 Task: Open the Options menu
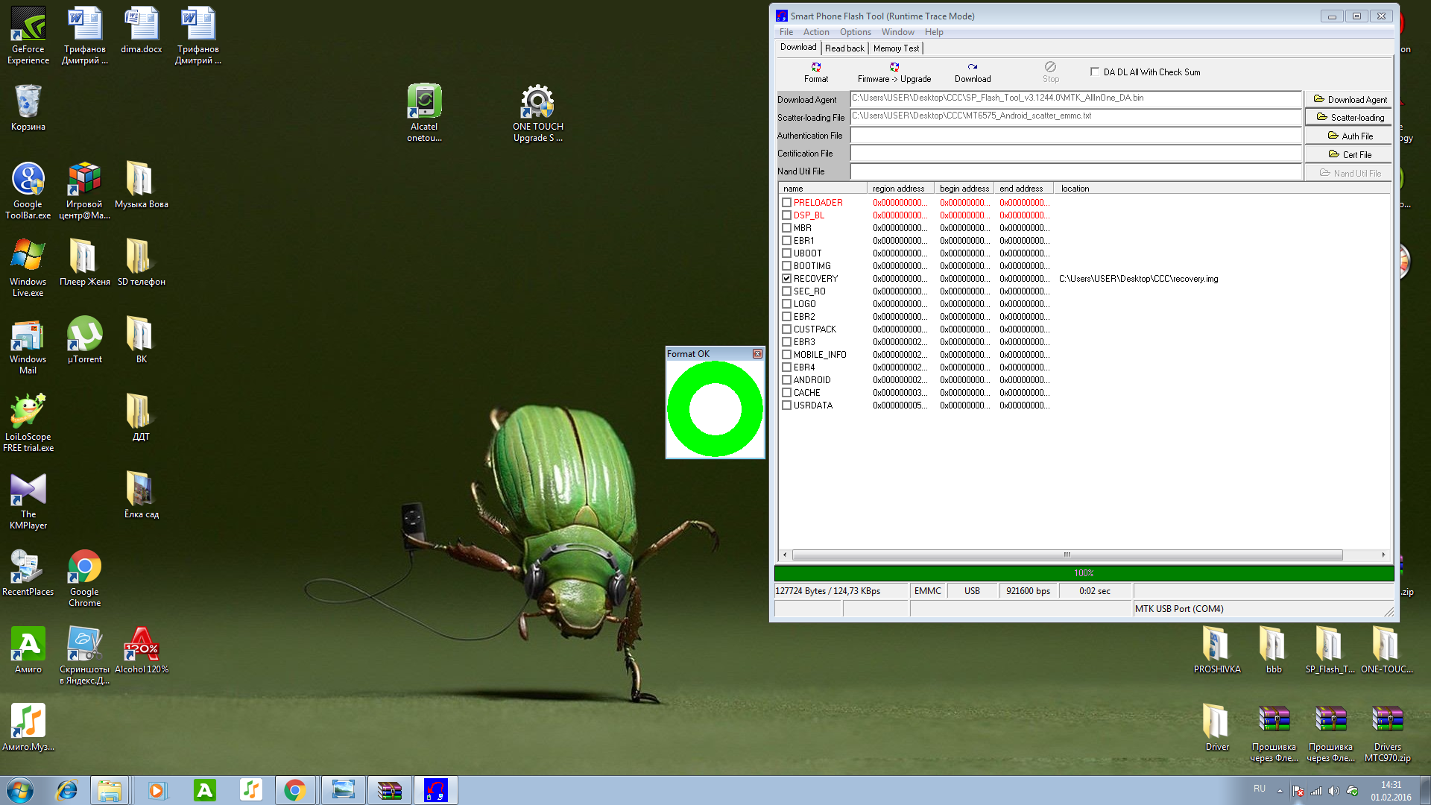pyautogui.click(x=855, y=32)
